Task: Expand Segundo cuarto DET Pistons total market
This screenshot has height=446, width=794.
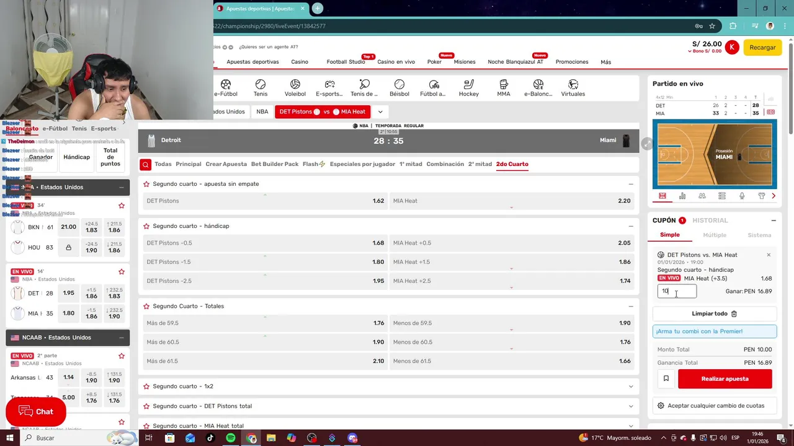Action: click(631, 406)
